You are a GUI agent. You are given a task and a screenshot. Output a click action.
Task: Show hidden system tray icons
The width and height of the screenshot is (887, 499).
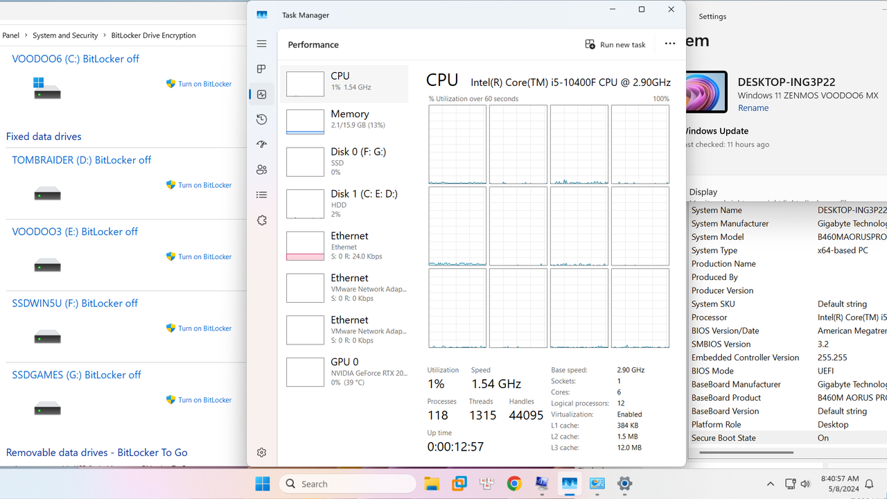coord(770,483)
